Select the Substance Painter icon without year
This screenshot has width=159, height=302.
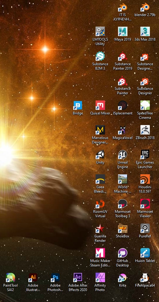click(122, 81)
